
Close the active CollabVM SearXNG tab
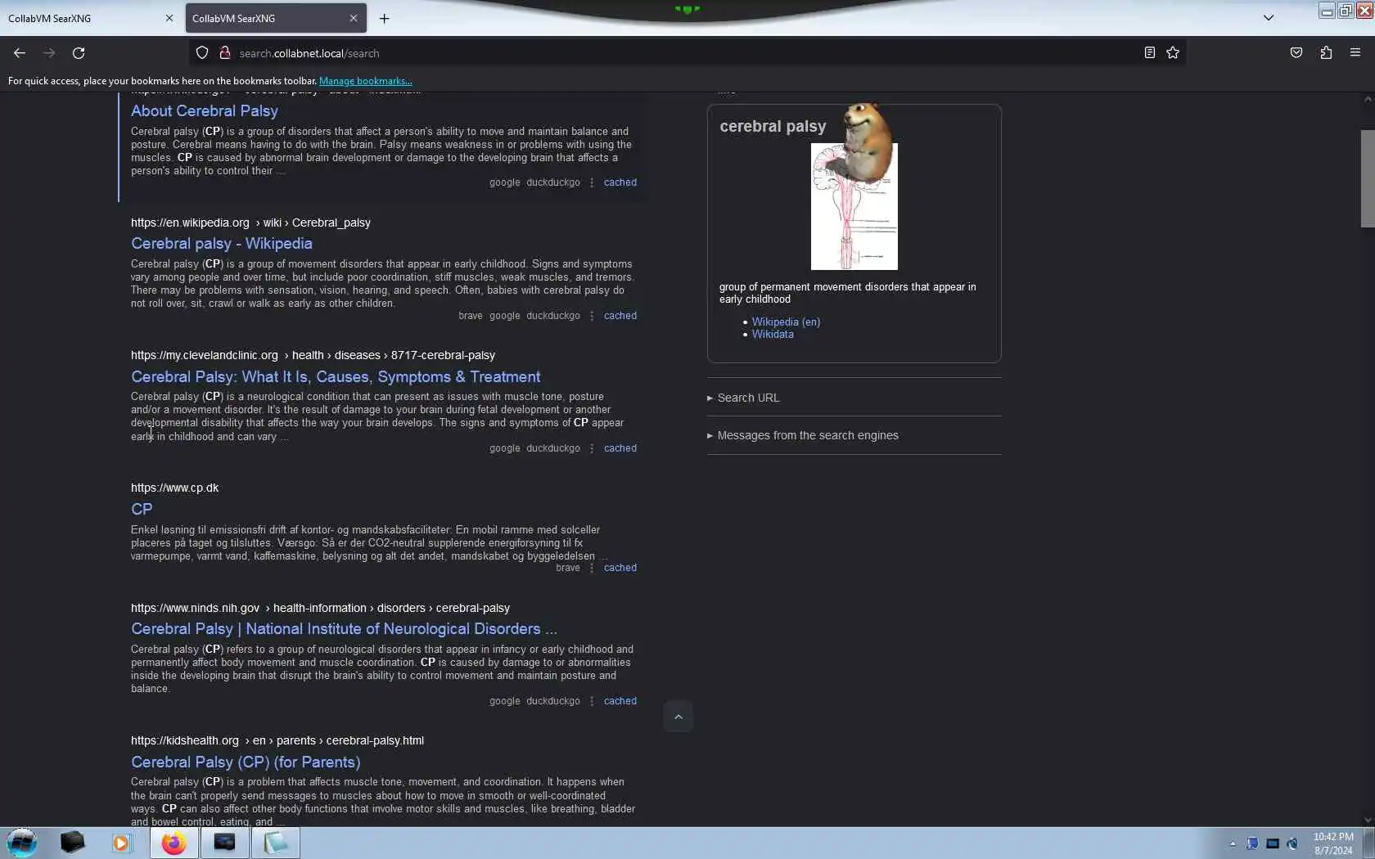[x=353, y=18]
